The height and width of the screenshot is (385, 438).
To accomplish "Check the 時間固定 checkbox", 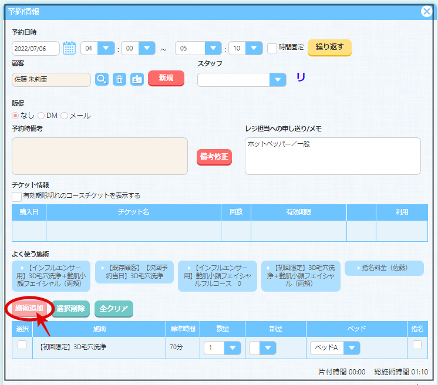I will [272, 48].
